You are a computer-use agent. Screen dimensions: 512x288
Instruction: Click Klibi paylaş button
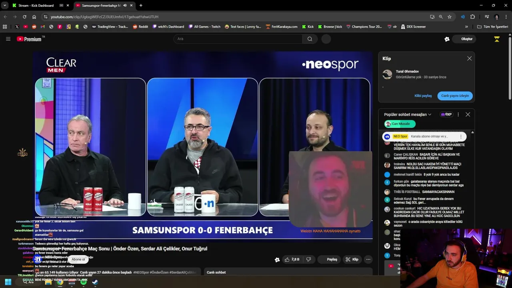tap(423, 96)
